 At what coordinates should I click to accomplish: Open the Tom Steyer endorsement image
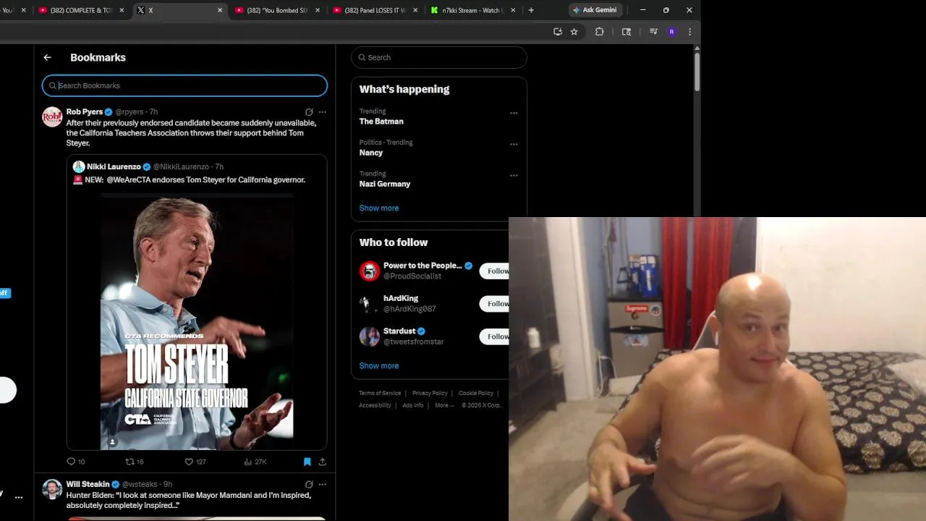(x=197, y=323)
